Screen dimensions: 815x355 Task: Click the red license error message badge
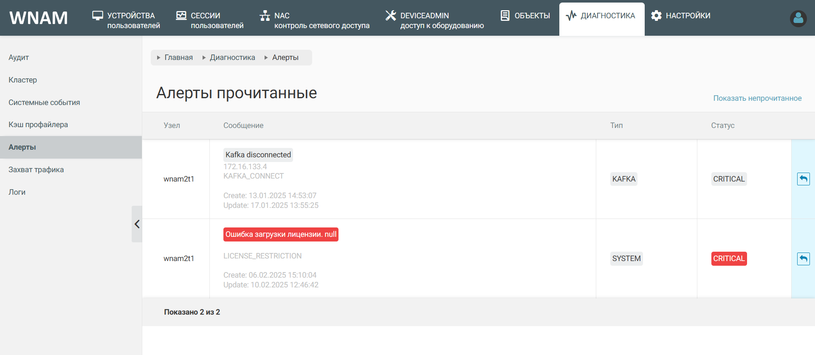[x=281, y=234]
